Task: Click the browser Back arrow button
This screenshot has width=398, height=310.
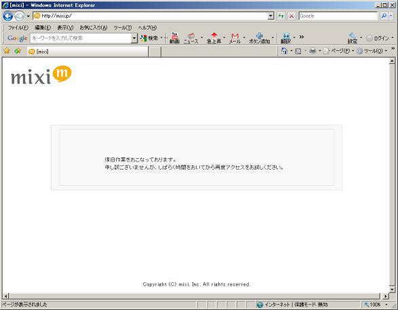Action: (8, 16)
